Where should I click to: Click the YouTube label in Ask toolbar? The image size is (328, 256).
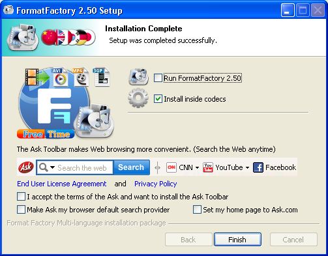(x=229, y=167)
